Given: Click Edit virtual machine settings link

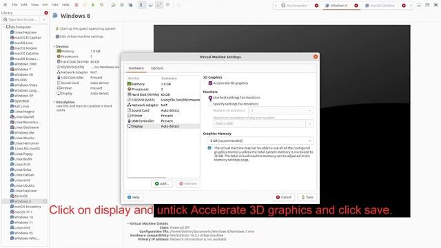Looking at the screenshot, I should click(79, 37).
